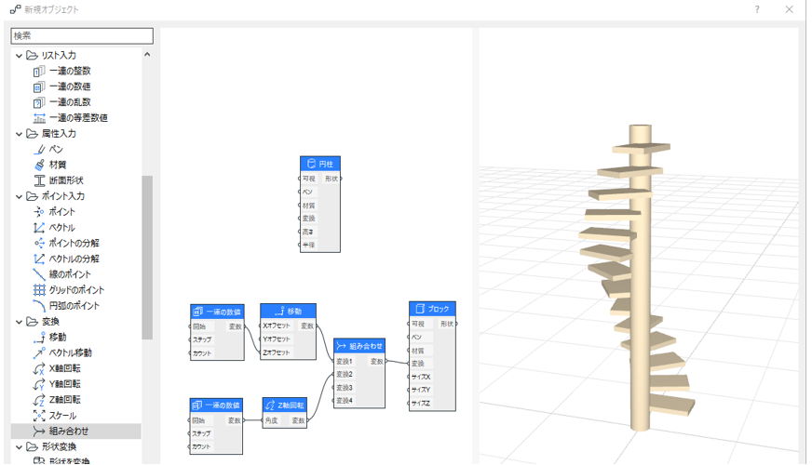
Task: Collapse the 形状変換 folder
Action: 20,447
